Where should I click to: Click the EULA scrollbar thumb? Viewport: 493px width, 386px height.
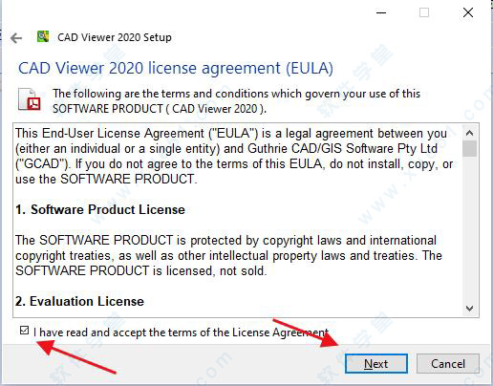click(469, 149)
